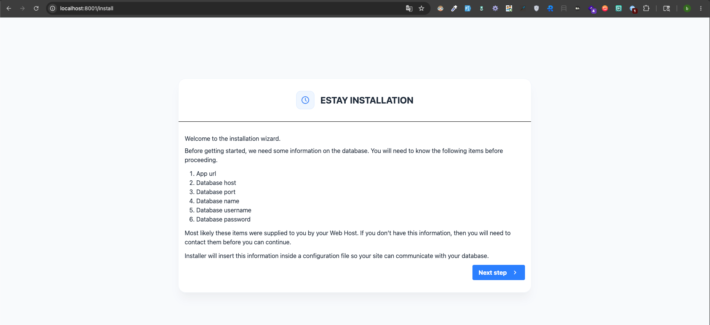Activate the eyedropper color picker extension
710x325 pixels.
(454, 8)
